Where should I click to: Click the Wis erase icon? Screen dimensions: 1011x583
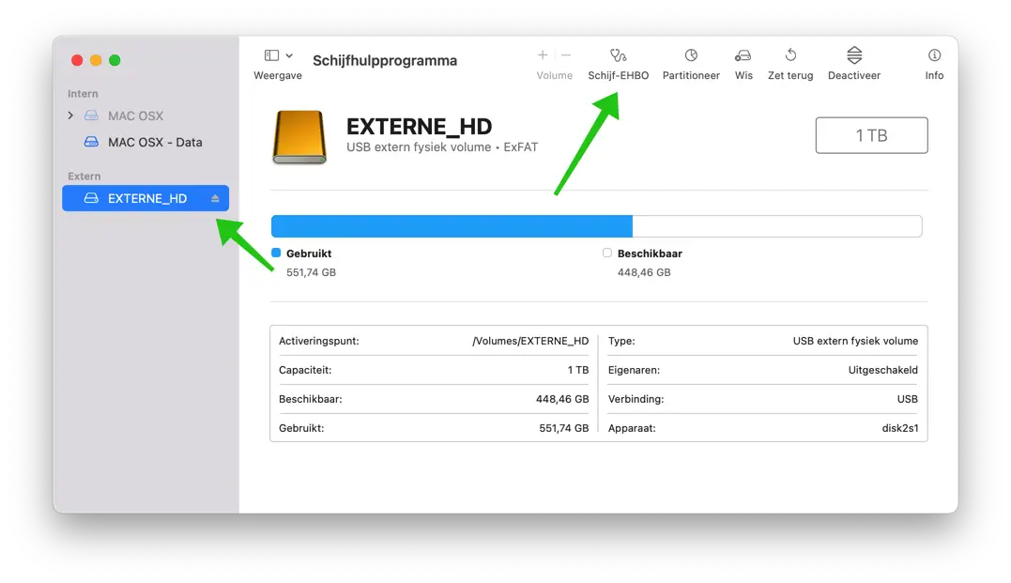[743, 55]
